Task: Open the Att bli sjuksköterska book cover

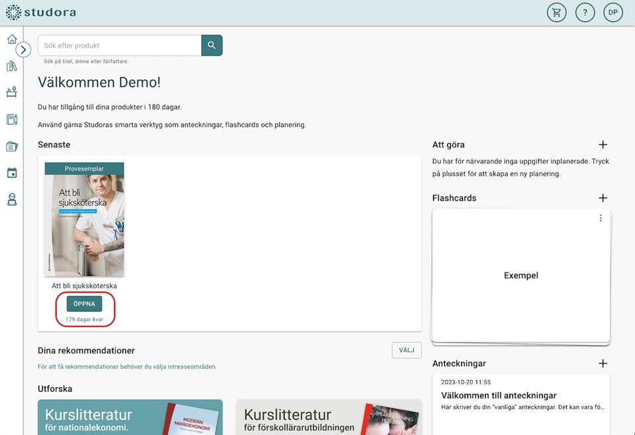Action: coord(84,220)
